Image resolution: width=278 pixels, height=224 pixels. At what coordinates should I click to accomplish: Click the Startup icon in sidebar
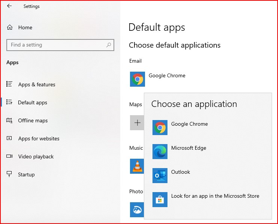[9, 174]
